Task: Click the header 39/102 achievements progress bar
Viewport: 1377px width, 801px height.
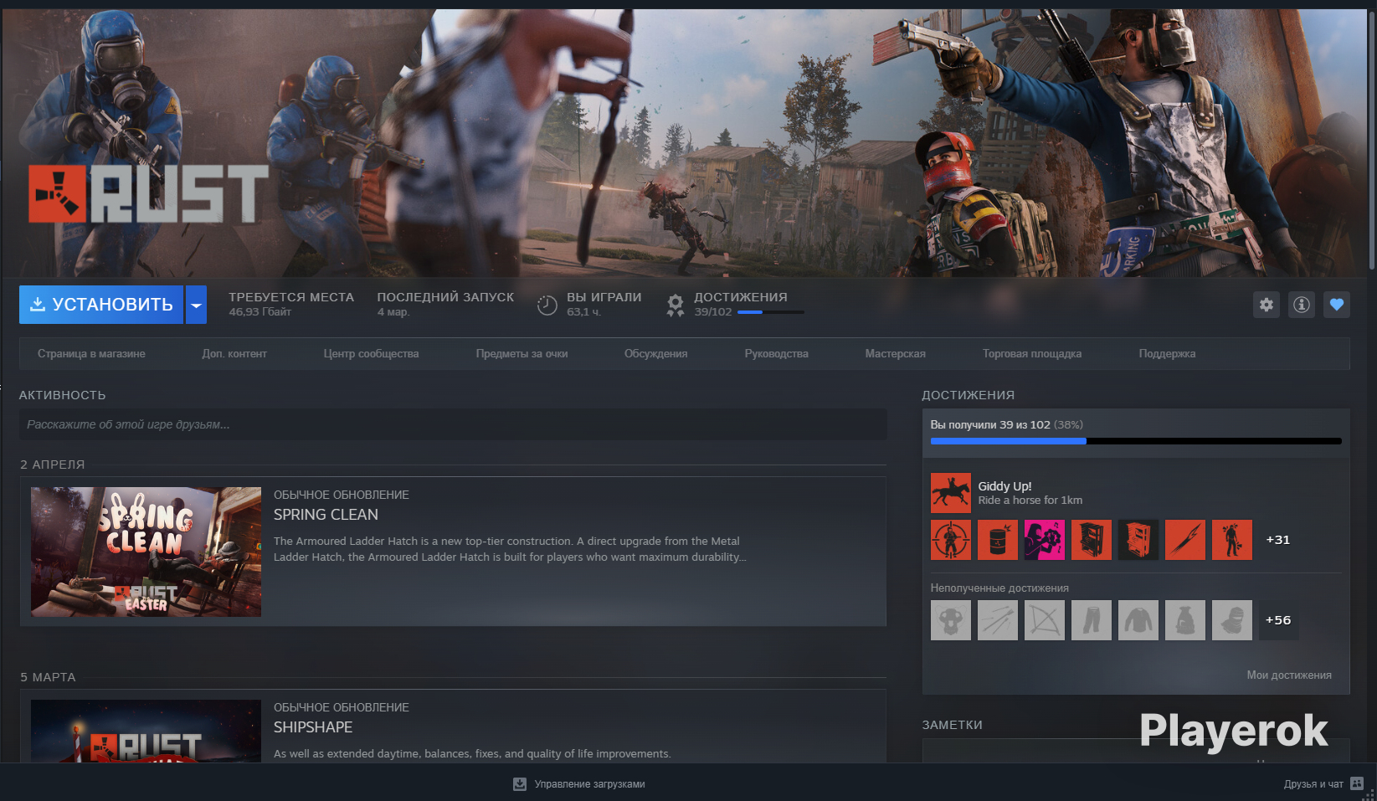Action: click(x=770, y=312)
